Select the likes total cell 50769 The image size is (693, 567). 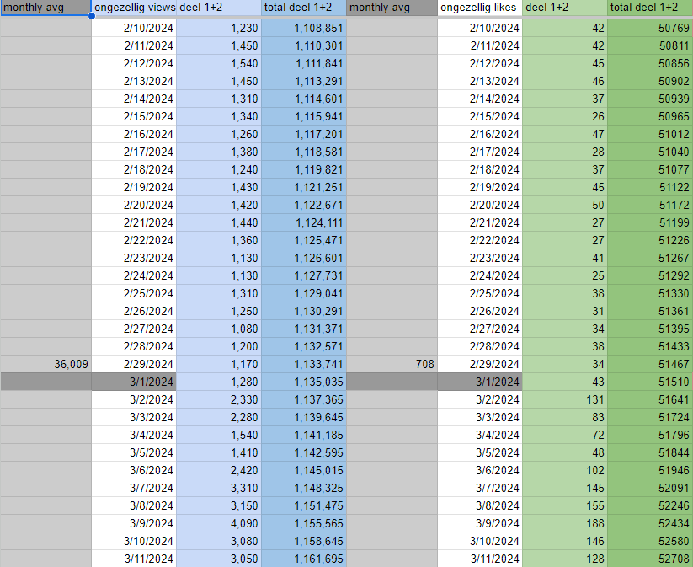[649, 28]
